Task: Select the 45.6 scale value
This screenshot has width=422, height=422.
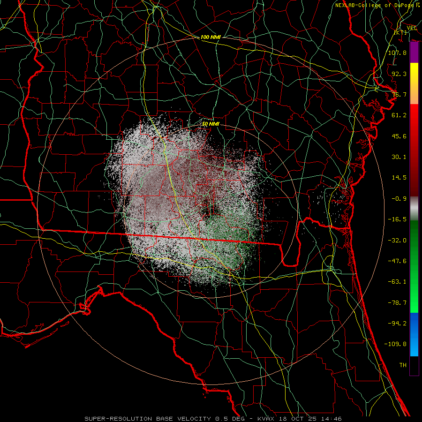Action: (x=399, y=136)
